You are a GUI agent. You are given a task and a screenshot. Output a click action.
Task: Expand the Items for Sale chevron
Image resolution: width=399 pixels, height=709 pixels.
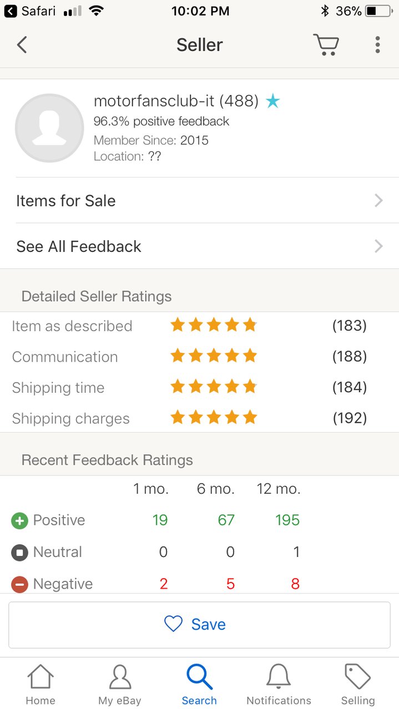point(378,200)
